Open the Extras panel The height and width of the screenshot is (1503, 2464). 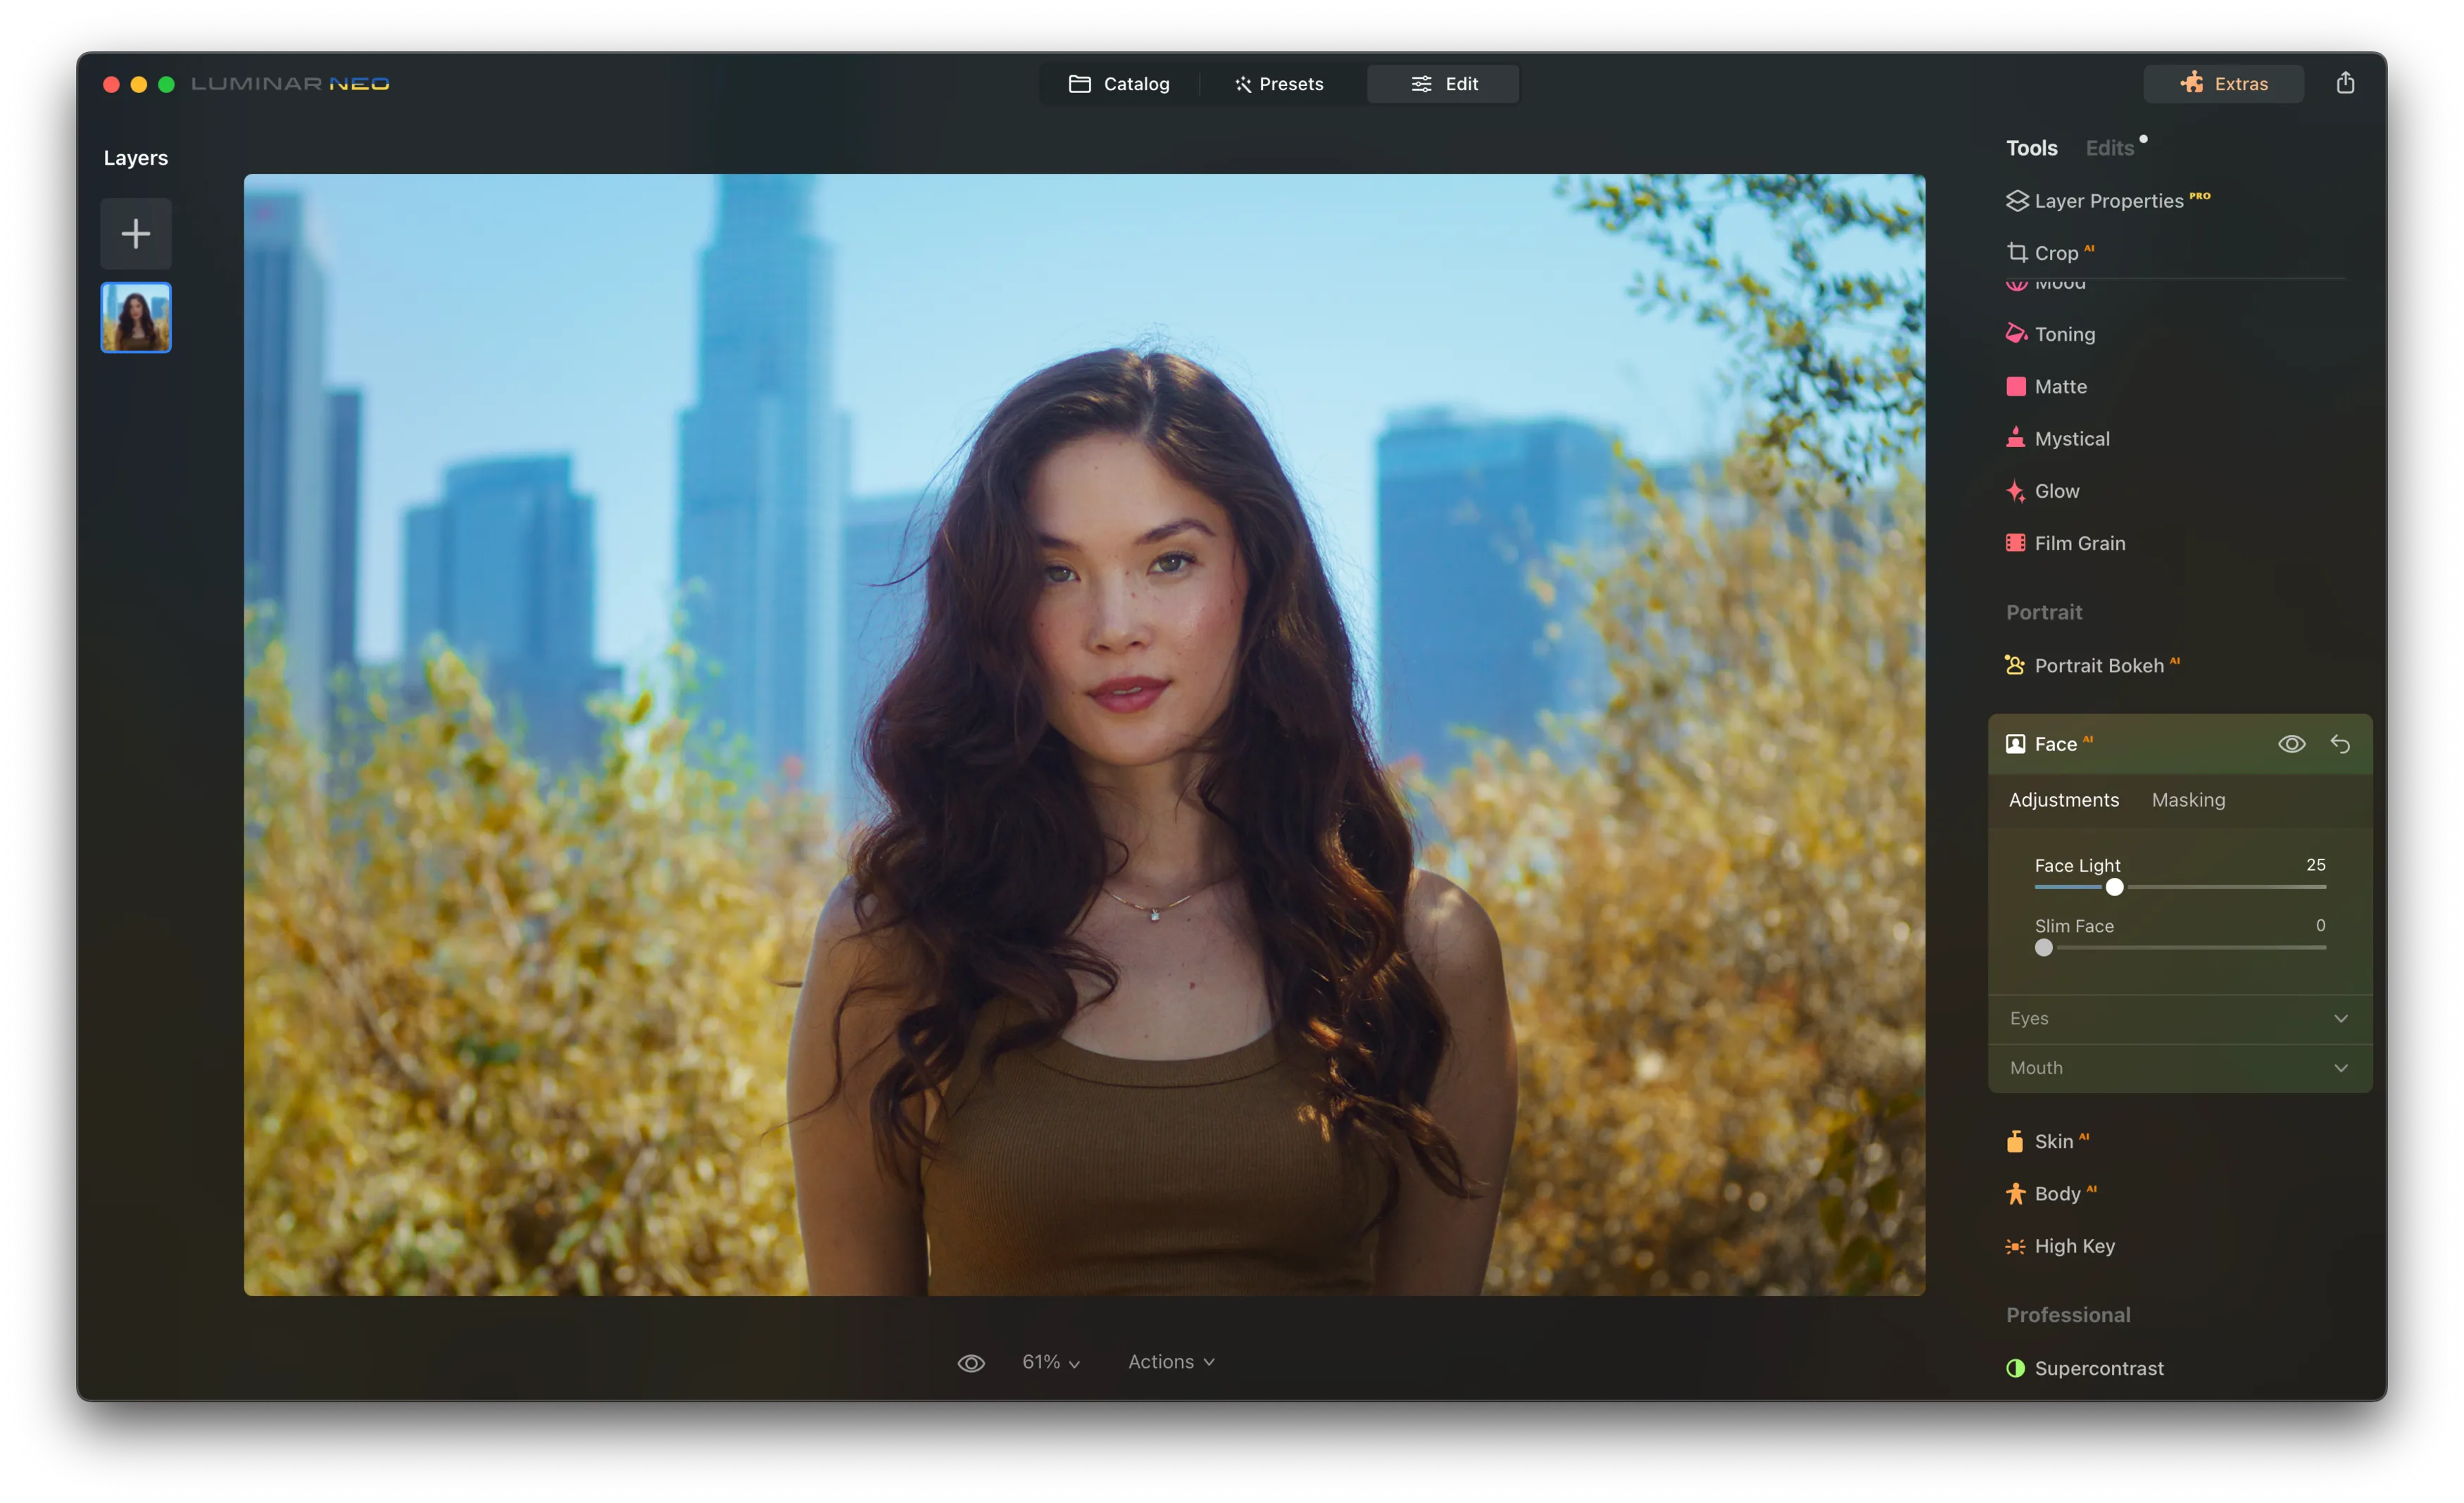point(2223,83)
